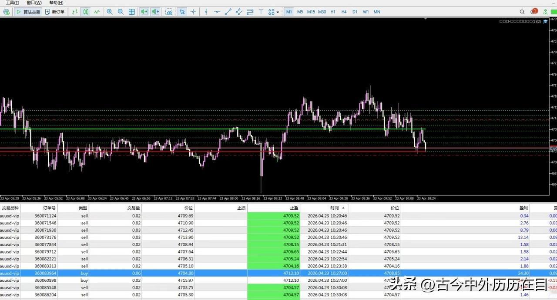Image resolution: width=557 pixels, height=300 pixels.
Task: Open chat notifications with red badge
Action: click(x=534, y=12)
